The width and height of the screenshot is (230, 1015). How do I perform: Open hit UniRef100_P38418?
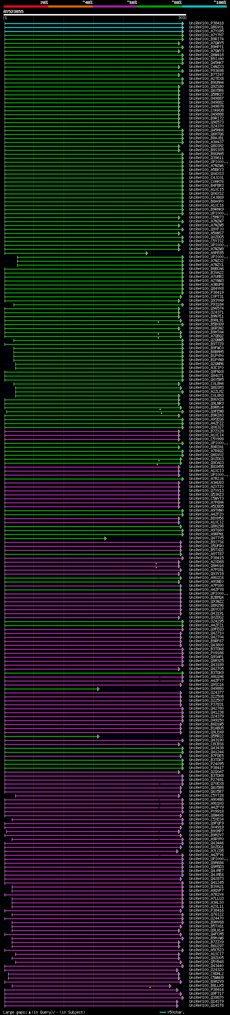point(206,23)
